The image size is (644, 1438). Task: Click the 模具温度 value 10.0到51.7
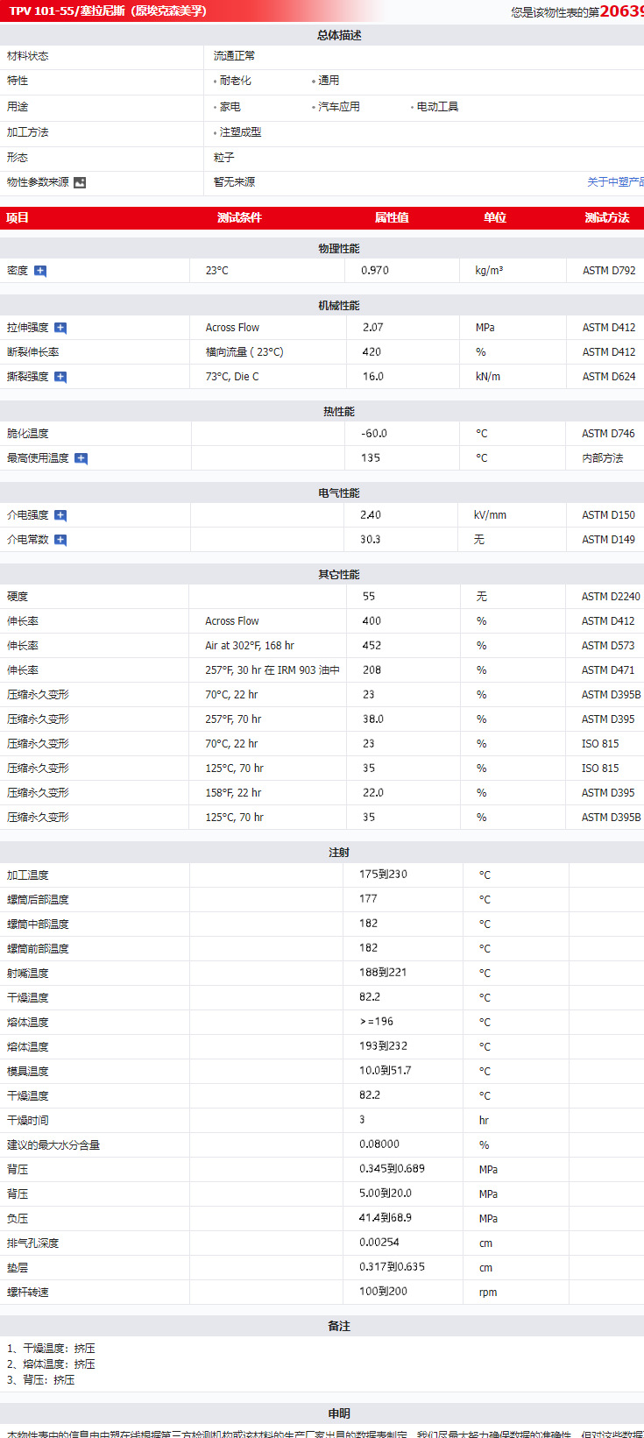pyautogui.click(x=385, y=1071)
